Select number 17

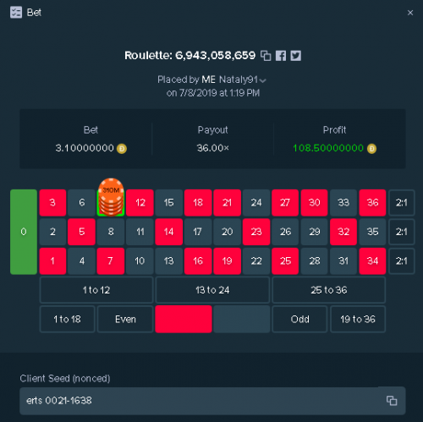(x=198, y=232)
